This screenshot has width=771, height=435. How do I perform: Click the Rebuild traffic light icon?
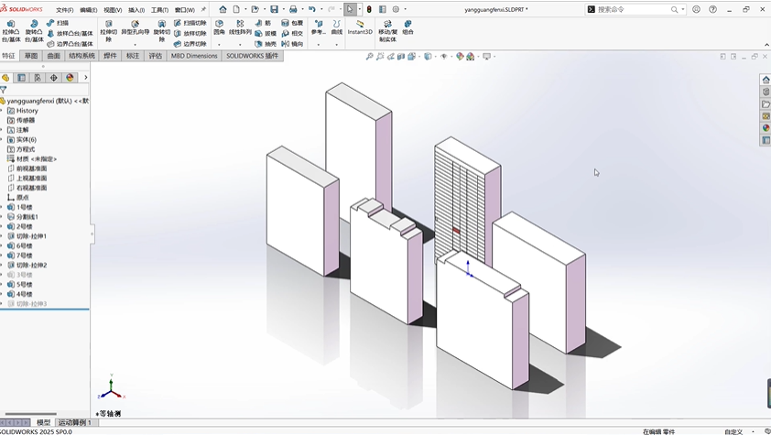tap(369, 9)
